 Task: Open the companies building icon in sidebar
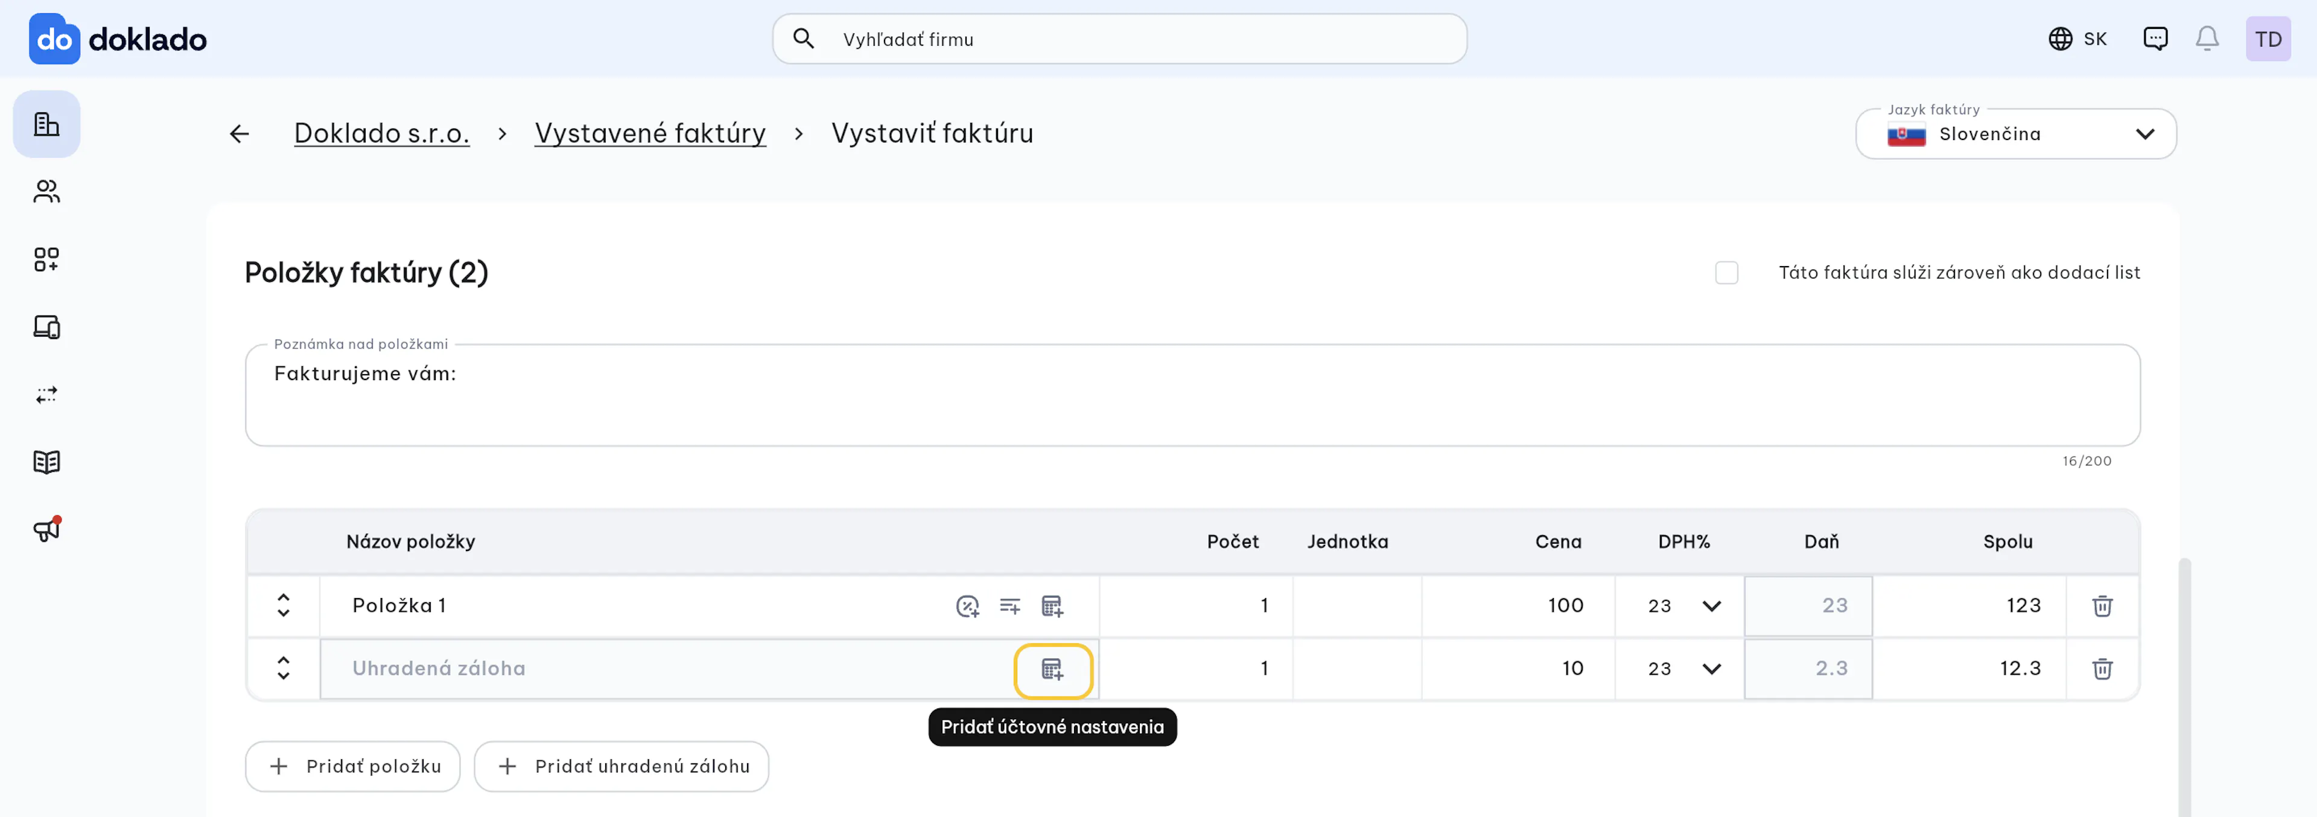pyautogui.click(x=47, y=124)
